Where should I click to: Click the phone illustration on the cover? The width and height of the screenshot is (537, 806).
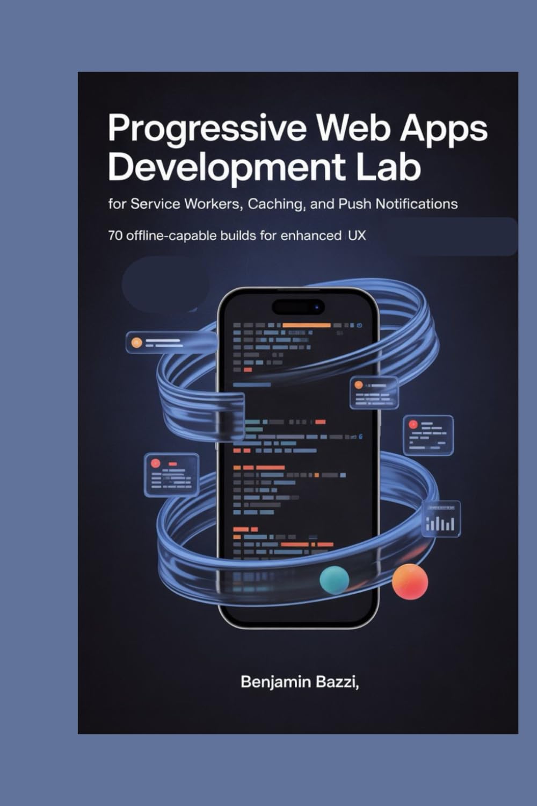tap(298, 458)
